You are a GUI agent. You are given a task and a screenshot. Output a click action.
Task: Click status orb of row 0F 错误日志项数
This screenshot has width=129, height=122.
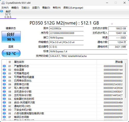click(x=4, y=117)
